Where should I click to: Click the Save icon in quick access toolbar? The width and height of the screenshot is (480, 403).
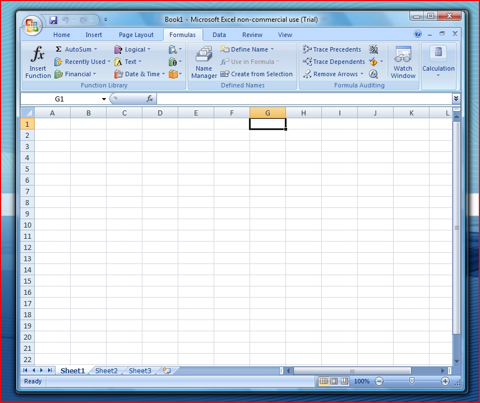(54, 20)
